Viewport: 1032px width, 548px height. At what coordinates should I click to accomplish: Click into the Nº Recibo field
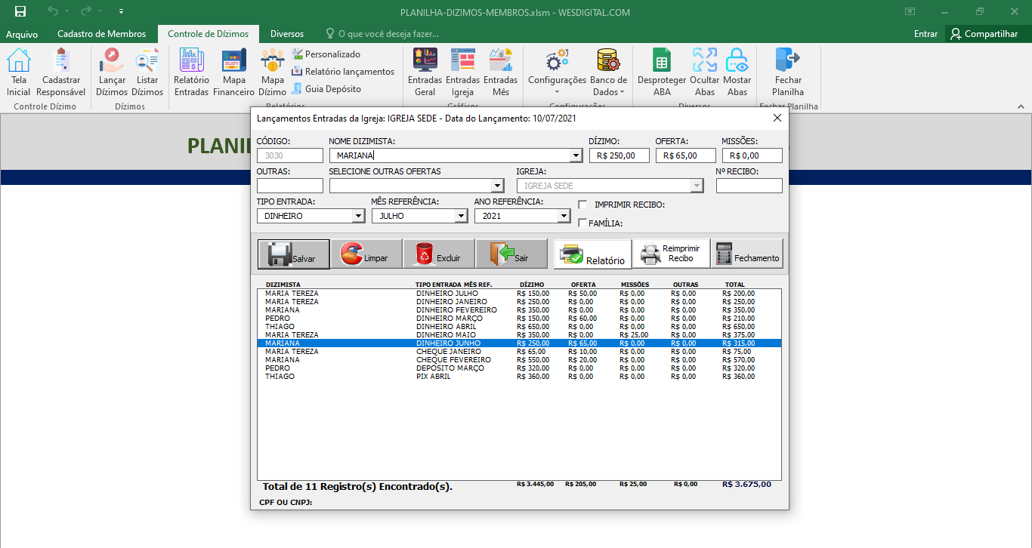coord(749,186)
